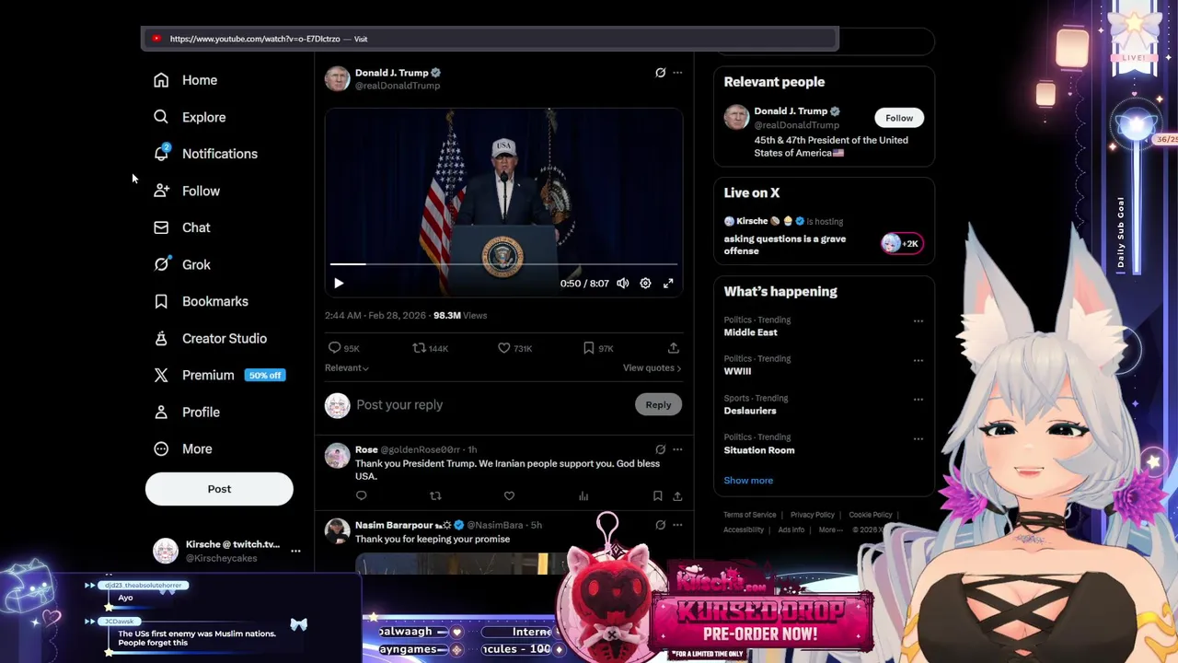
Task: Expand the footer More menu
Action: pos(831,529)
